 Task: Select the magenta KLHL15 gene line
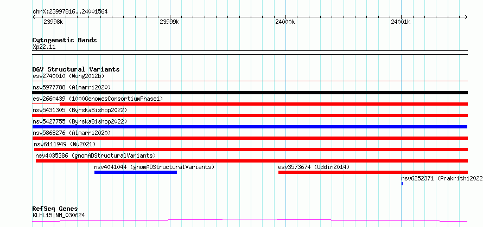tap(250, 220)
